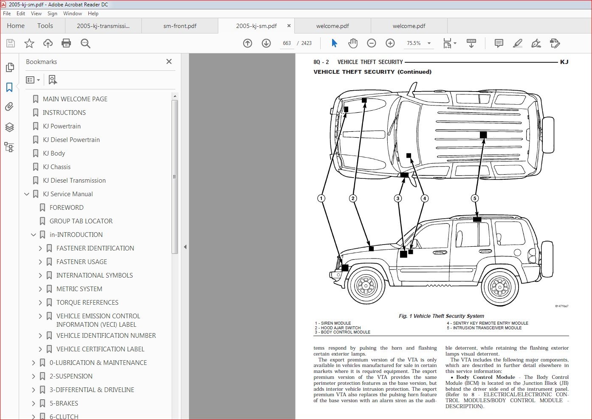The image size is (592, 420).
Task: Expand the INTERNATIONAL SYMBOLS bookmark
Action: [x=40, y=275]
